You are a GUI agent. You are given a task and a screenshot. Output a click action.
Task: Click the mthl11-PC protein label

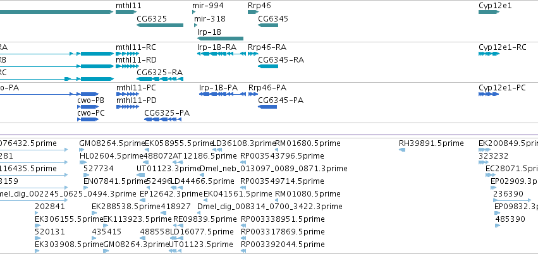[136, 88]
